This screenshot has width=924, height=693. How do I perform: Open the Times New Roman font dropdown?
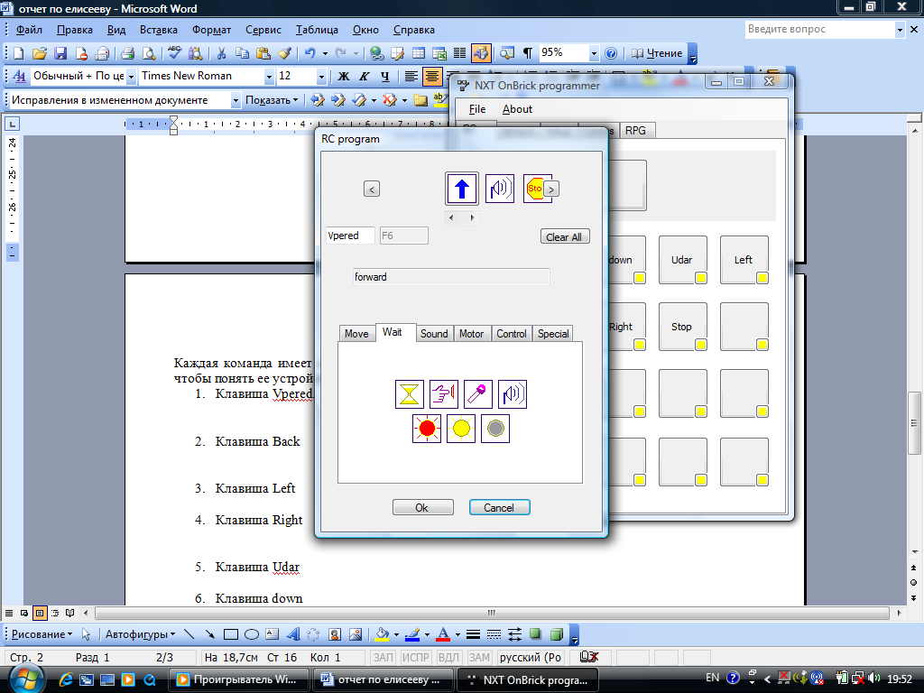pyautogui.click(x=269, y=77)
